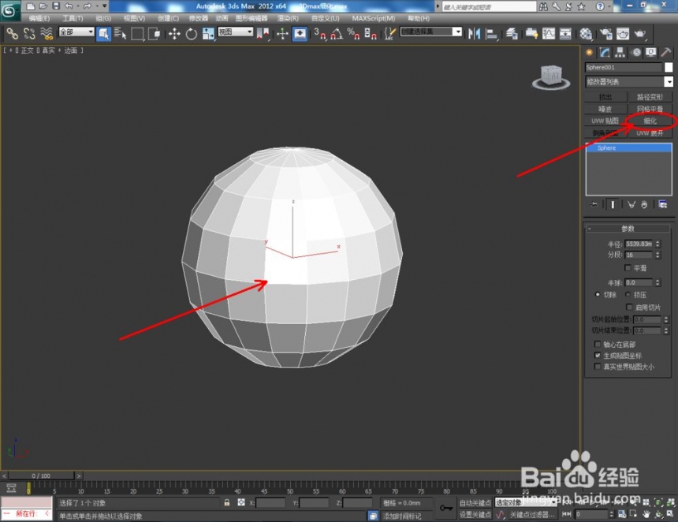678x522 pixels.
Task: Toggle Percent Snap icon
Action: [353, 33]
